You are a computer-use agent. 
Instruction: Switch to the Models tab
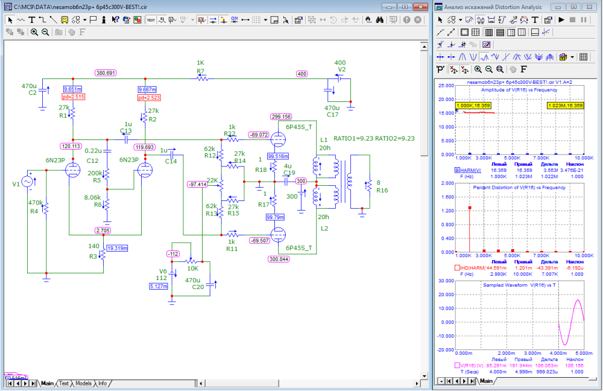pyautogui.click(x=83, y=383)
